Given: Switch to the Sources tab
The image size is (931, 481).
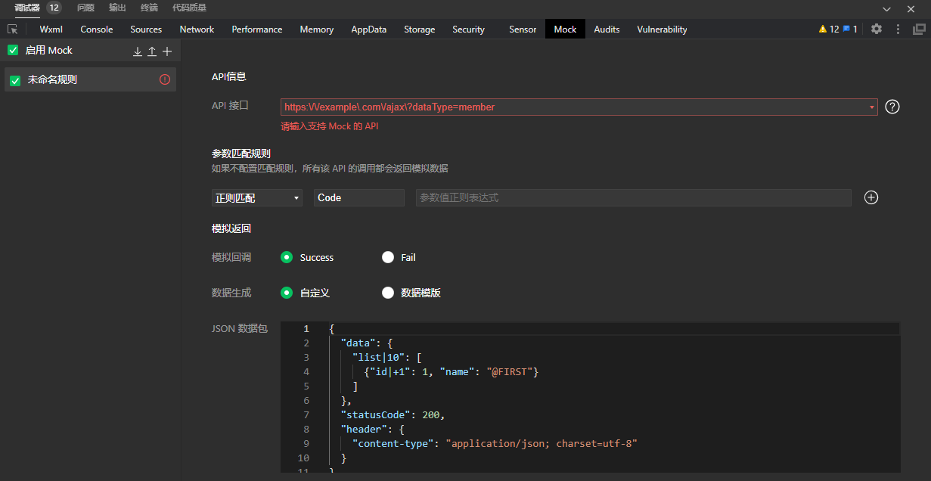Looking at the screenshot, I should 146,29.
